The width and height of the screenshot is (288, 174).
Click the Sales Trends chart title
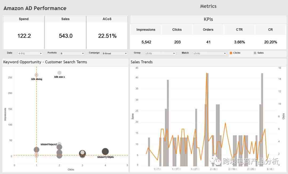pyautogui.click(x=142, y=62)
